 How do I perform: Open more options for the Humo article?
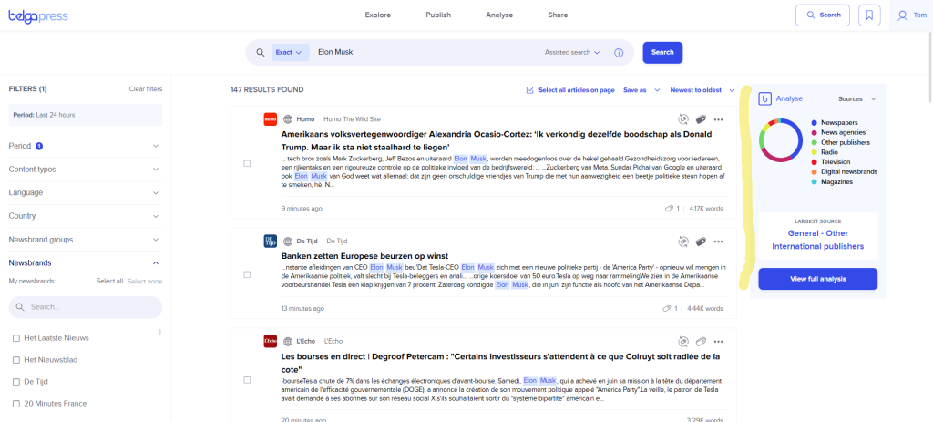point(718,119)
